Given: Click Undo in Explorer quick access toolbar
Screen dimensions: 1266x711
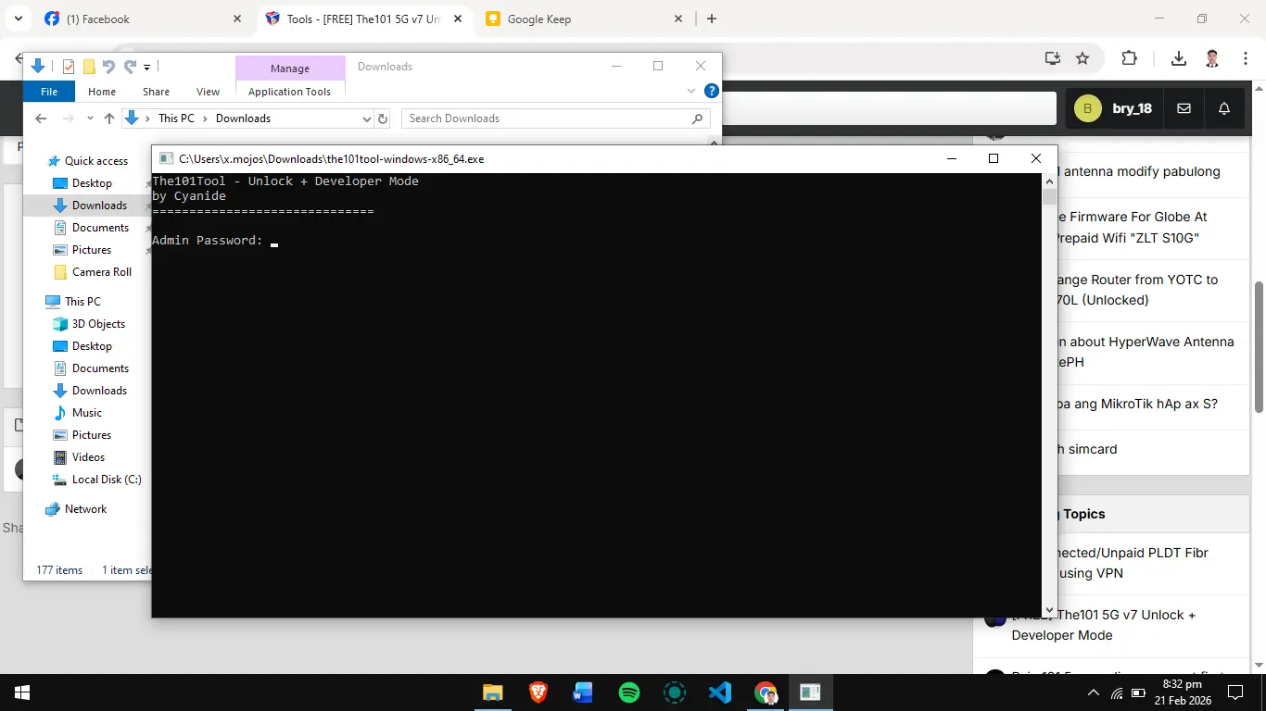Looking at the screenshot, I should (x=108, y=67).
